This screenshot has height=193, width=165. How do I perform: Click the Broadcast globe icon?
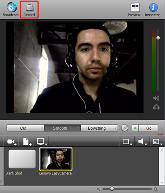(12, 7)
